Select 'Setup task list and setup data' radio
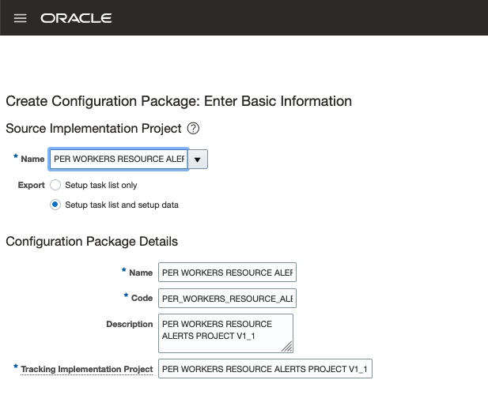The height and width of the screenshot is (395, 488). [x=55, y=205]
